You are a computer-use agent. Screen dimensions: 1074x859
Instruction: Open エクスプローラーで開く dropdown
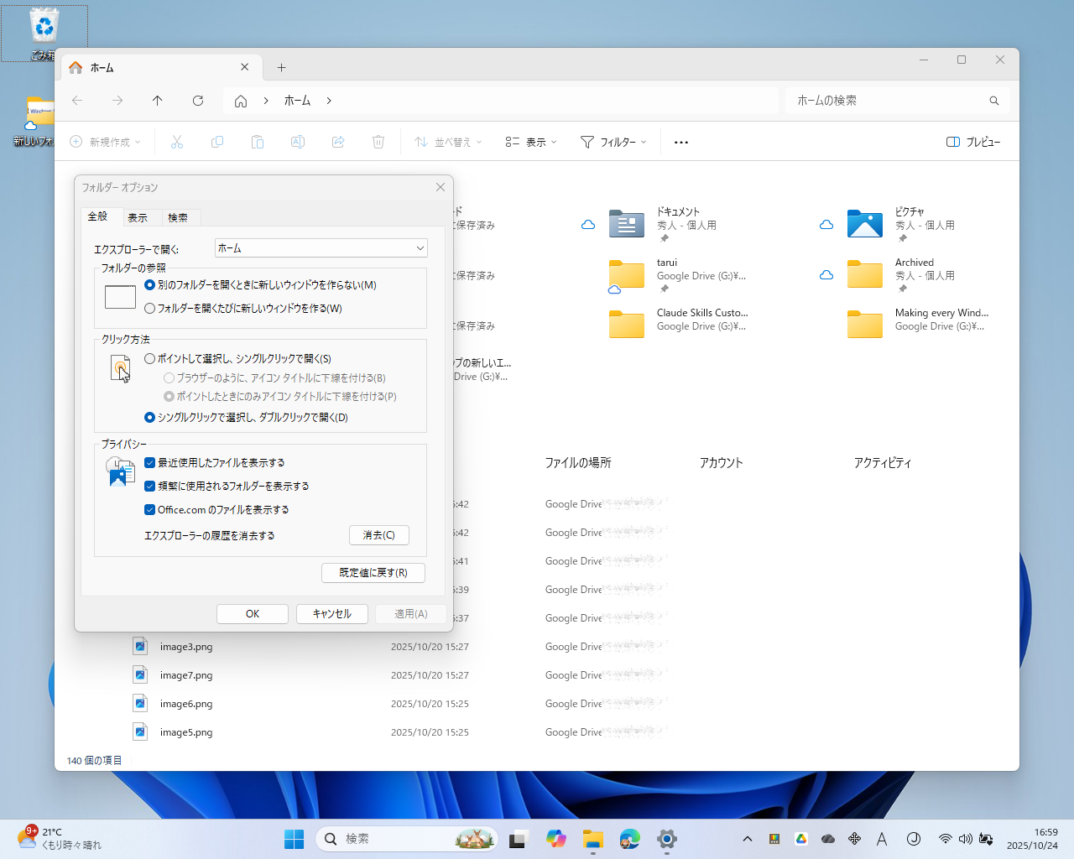(321, 248)
